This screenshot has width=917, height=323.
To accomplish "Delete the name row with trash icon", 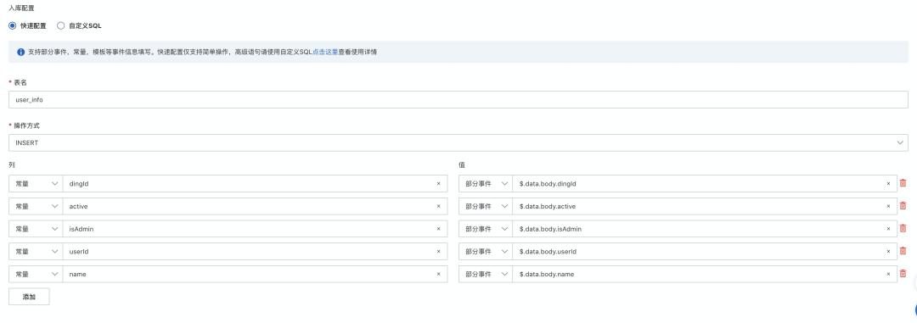I will click(903, 273).
